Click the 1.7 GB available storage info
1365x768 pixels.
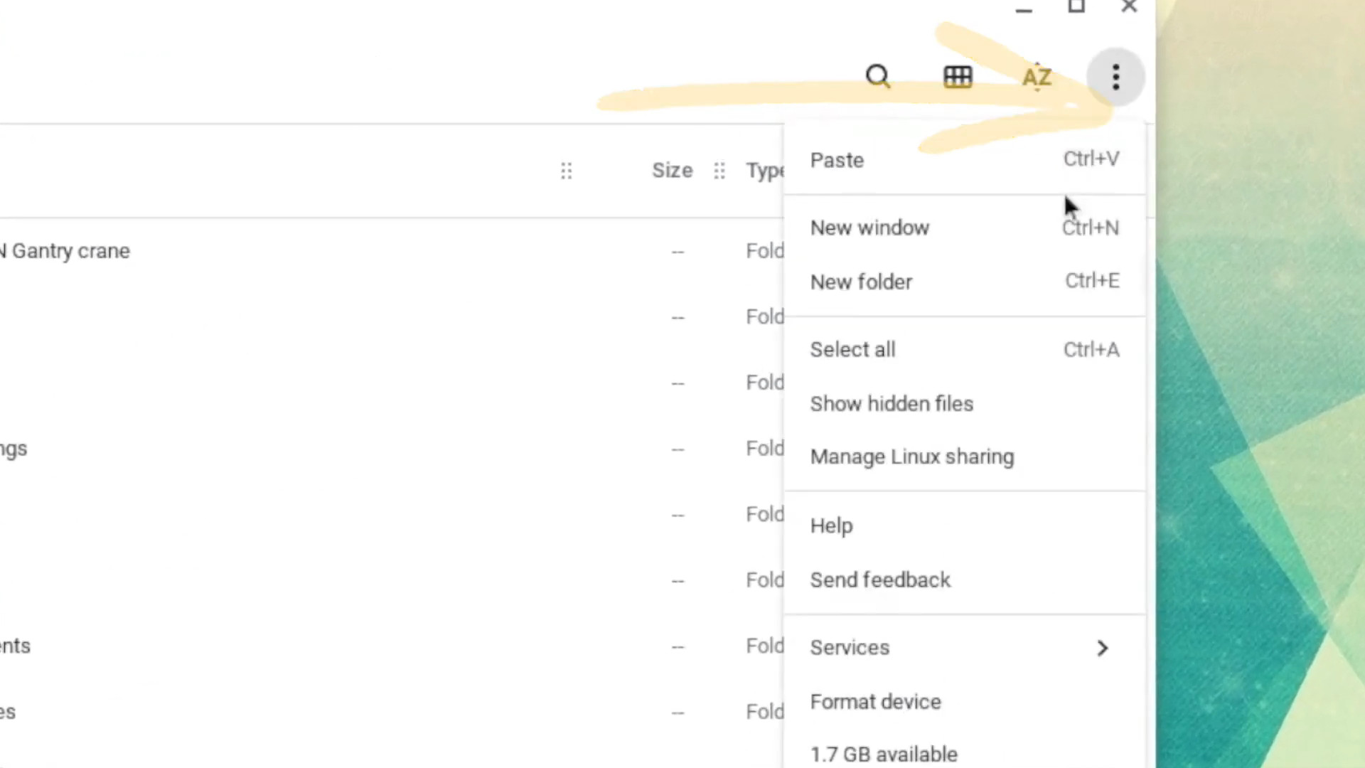click(883, 754)
